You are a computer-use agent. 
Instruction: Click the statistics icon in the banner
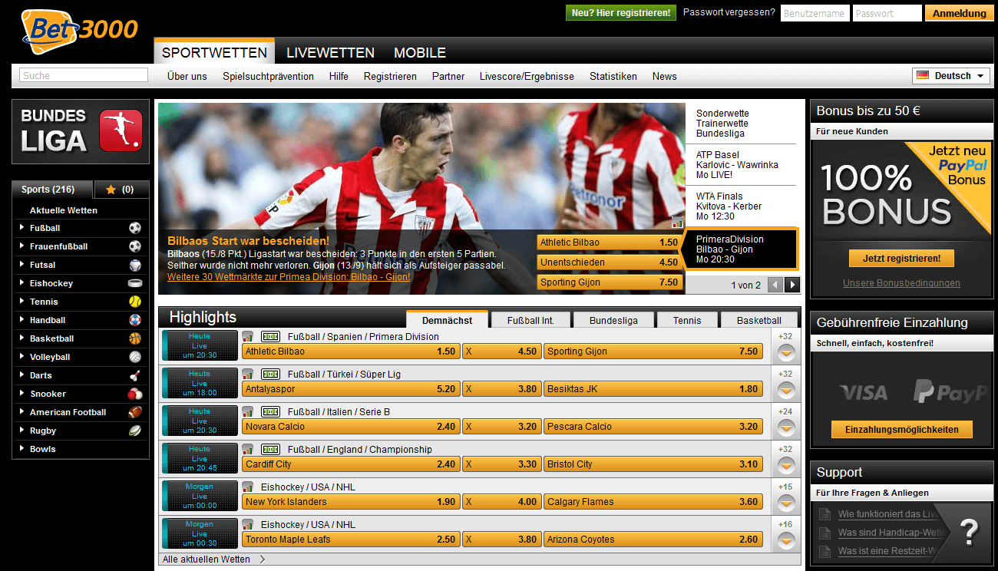(x=677, y=223)
